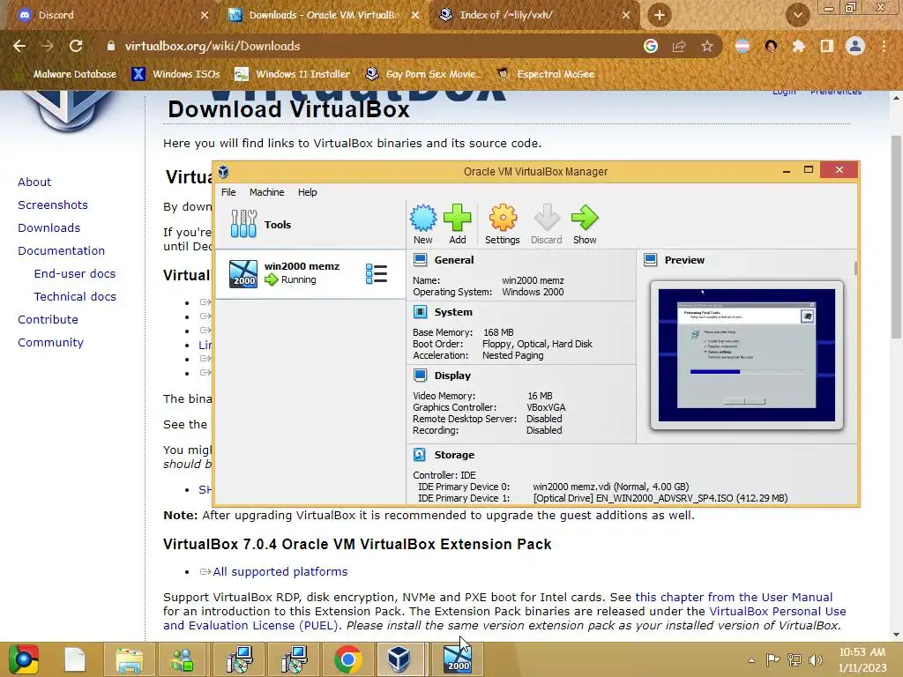Click the Documentation sidebar link
The height and width of the screenshot is (677, 903).
pyautogui.click(x=61, y=251)
